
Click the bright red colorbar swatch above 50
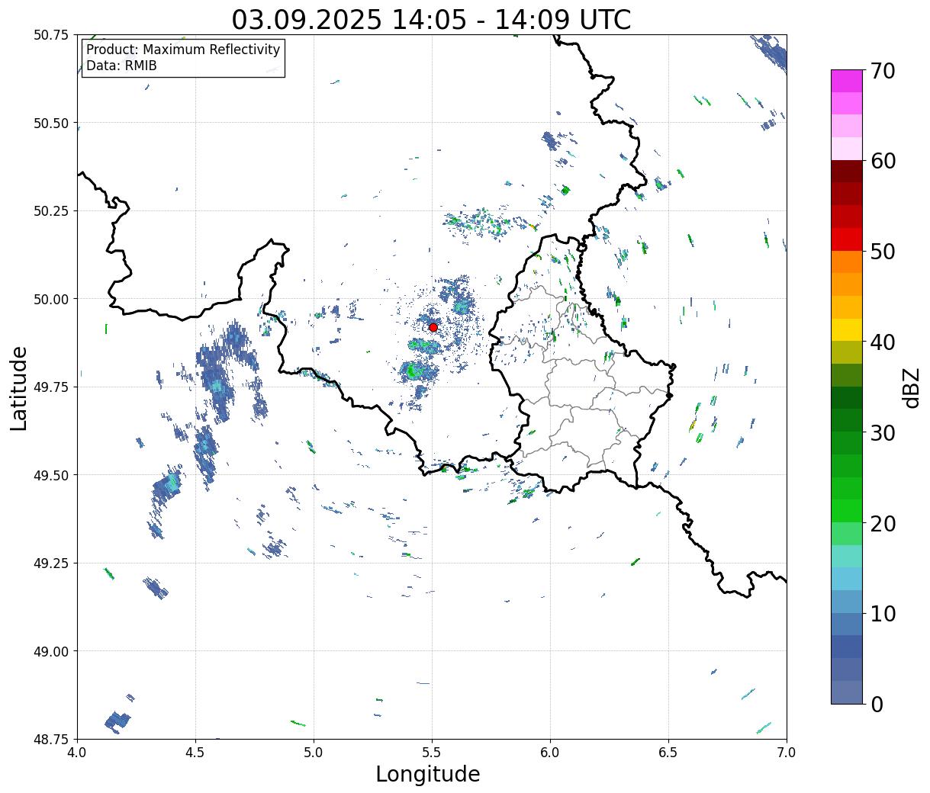pos(847,239)
